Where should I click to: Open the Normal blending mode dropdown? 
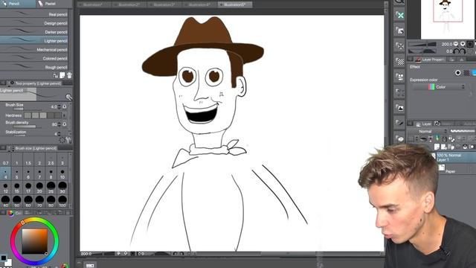pos(428,131)
